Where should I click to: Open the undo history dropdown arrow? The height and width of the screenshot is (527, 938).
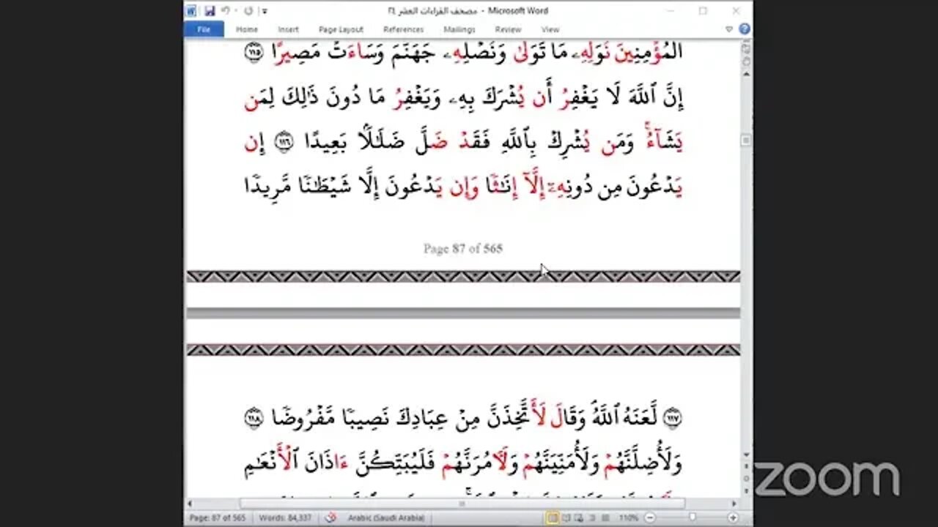coord(234,11)
